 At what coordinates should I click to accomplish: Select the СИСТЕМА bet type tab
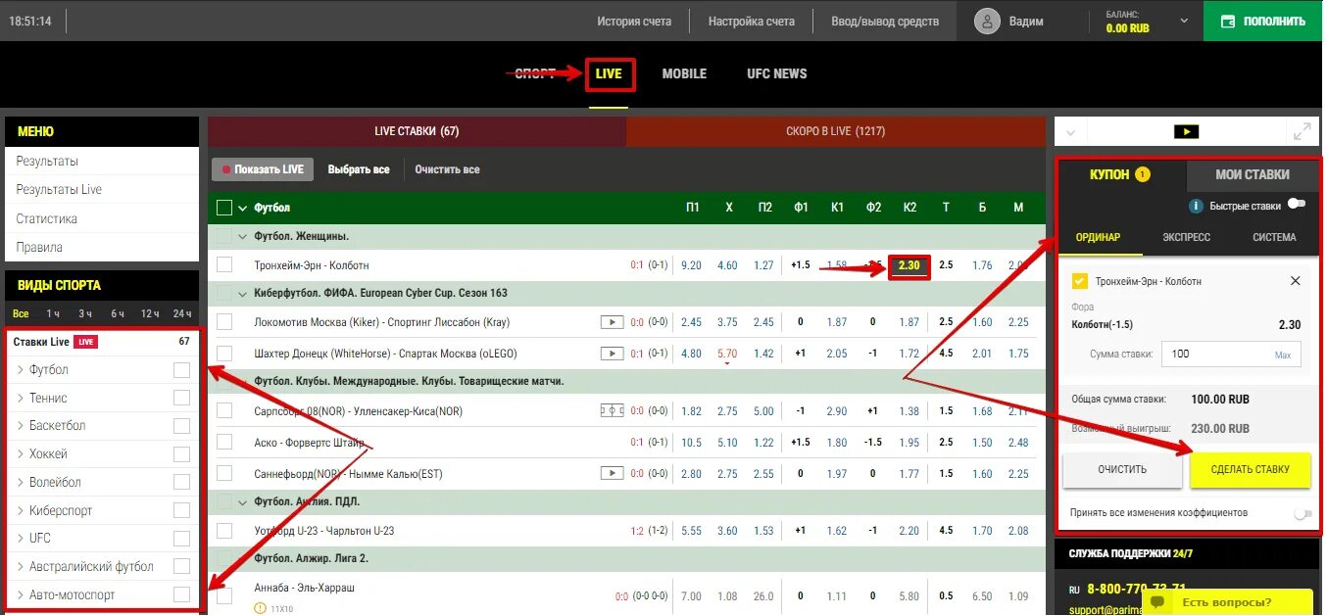1274,237
